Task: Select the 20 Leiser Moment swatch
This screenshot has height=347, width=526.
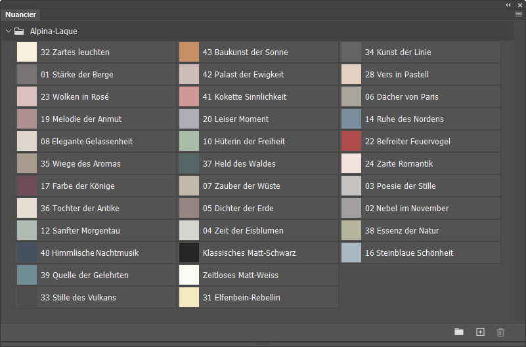Action: pyautogui.click(x=189, y=119)
